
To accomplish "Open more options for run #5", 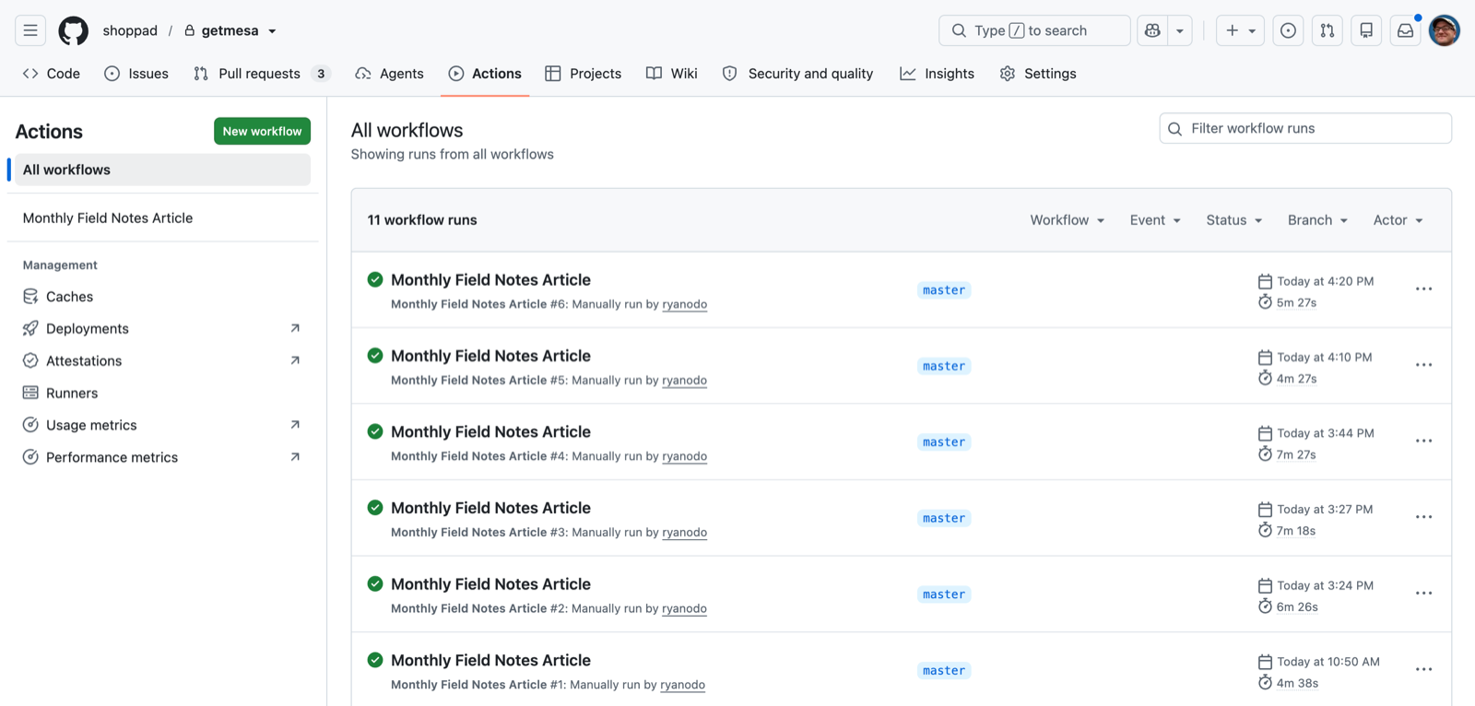I will point(1423,366).
